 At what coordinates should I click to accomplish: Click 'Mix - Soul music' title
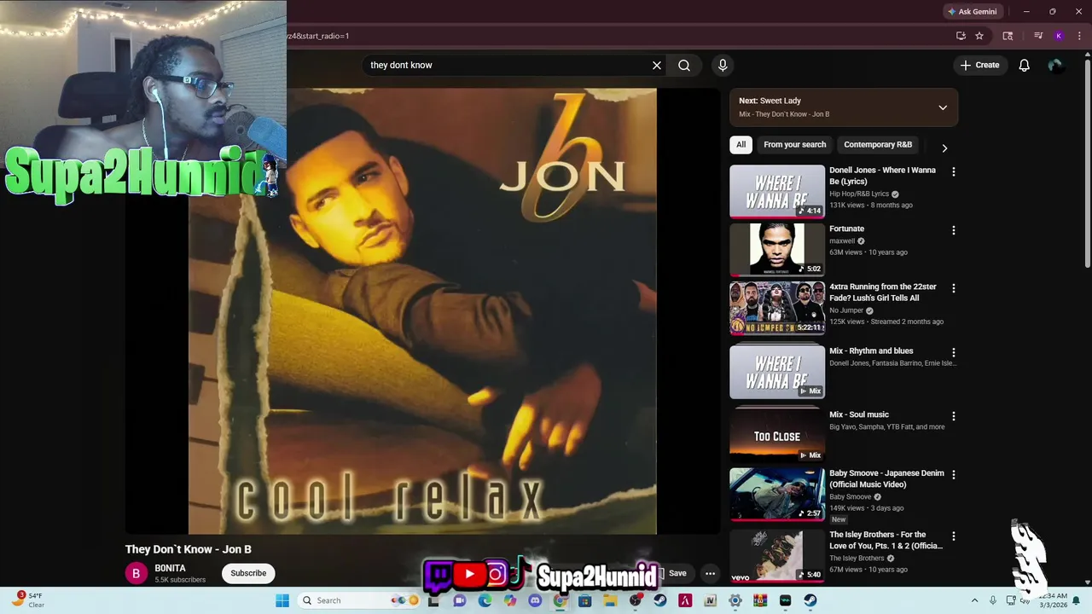pyautogui.click(x=859, y=415)
